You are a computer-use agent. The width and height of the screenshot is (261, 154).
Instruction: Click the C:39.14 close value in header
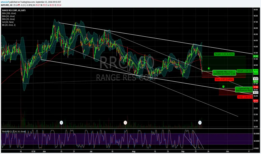pos(58,5)
